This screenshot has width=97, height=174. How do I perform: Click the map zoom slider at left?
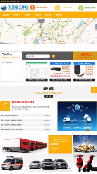[2, 26]
